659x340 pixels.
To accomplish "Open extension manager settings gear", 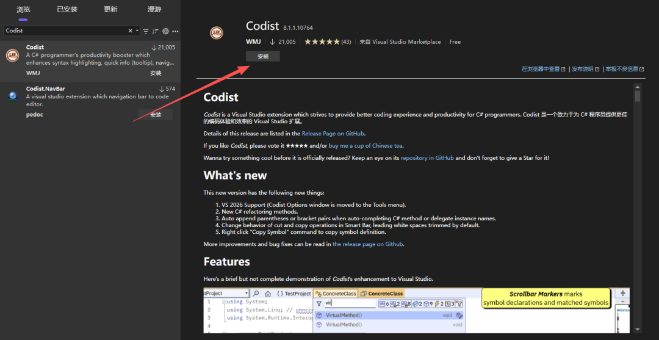I will 165,31.
